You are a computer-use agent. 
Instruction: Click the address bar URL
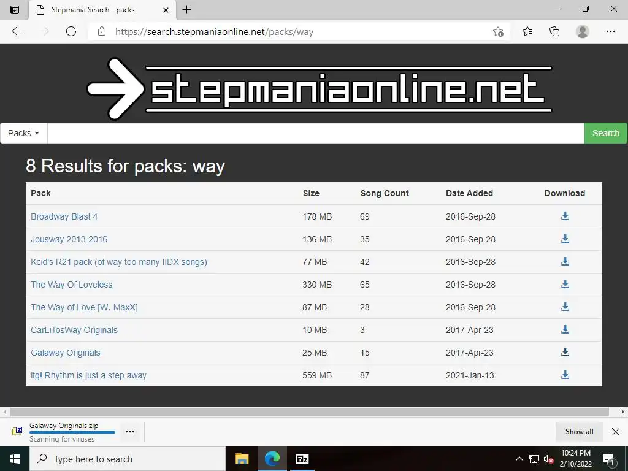214,32
